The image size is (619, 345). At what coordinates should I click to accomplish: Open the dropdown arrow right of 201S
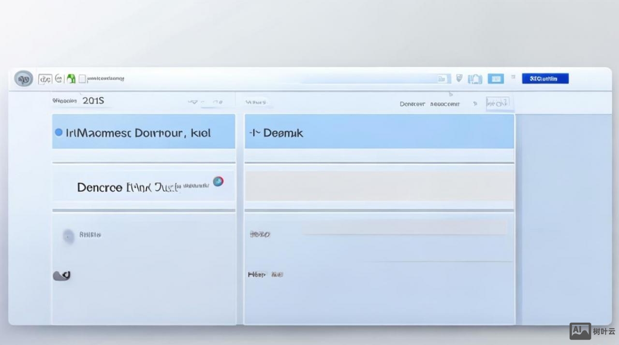click(192, 102)
